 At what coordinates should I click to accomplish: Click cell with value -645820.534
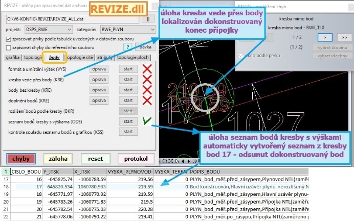tap(58, 187)
